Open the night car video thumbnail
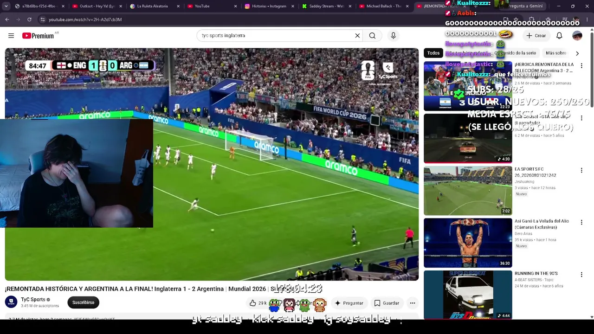Image resolution: width=594 pixels, height=334 pixels. 468,139
